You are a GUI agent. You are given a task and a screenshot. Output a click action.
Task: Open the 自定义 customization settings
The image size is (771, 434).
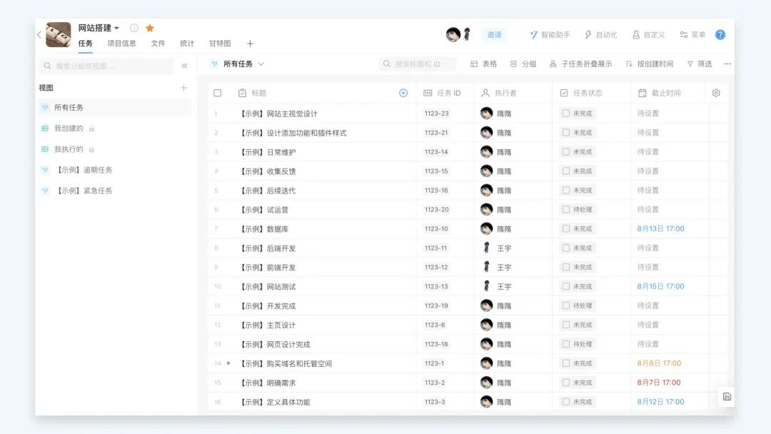[x=648, y=34]
